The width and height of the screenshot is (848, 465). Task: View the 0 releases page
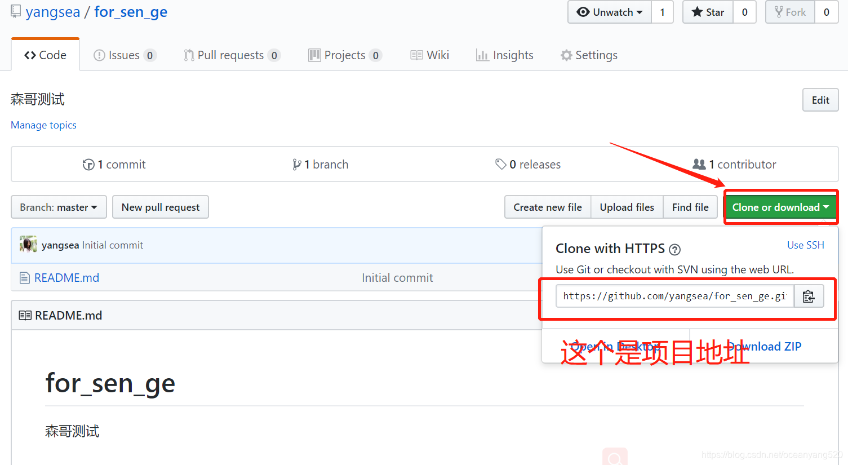(528, 165)
